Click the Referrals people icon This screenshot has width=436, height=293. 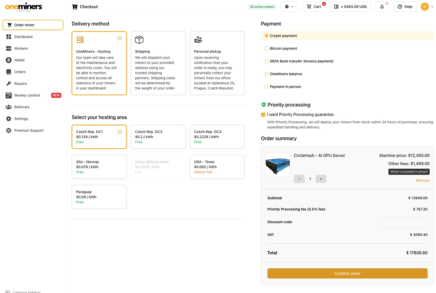tap(9, 107)
